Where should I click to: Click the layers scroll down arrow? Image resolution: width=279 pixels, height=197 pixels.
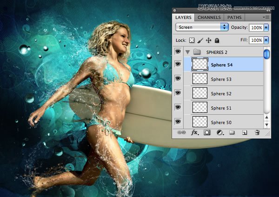click(x=266, y=125)
